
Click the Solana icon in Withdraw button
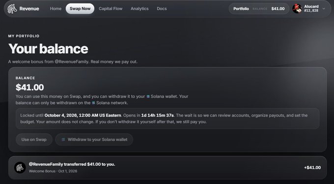point(63,139)
